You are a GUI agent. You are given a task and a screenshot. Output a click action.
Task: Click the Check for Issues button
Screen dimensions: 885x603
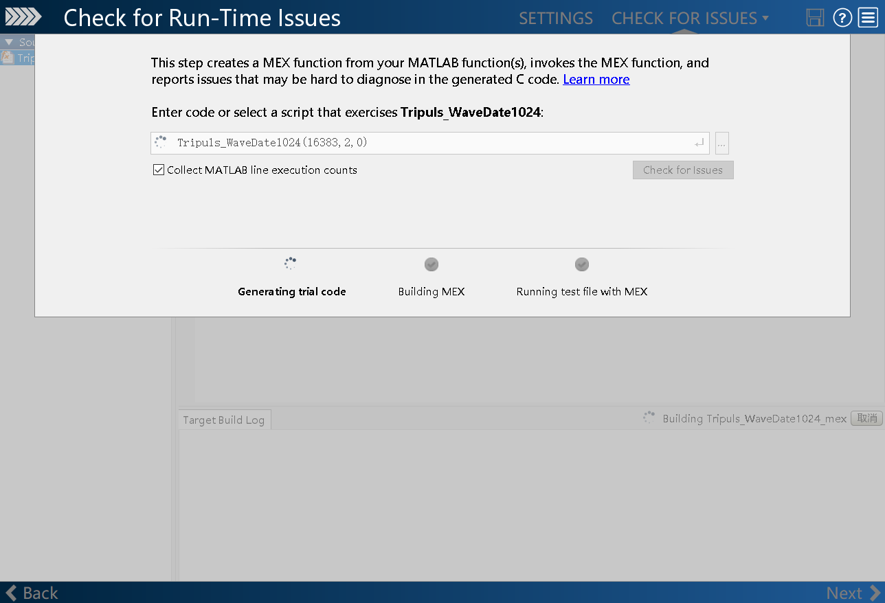tap(683, 170)
